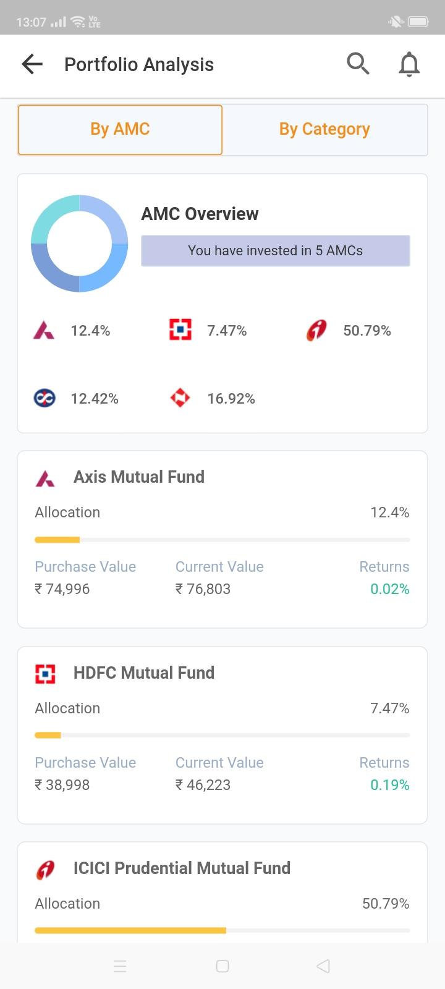Select the Kotak logo showing 12.42%
Image resolution: width=445 pixels, height=989 pixels.
click(x=44, y=398)
